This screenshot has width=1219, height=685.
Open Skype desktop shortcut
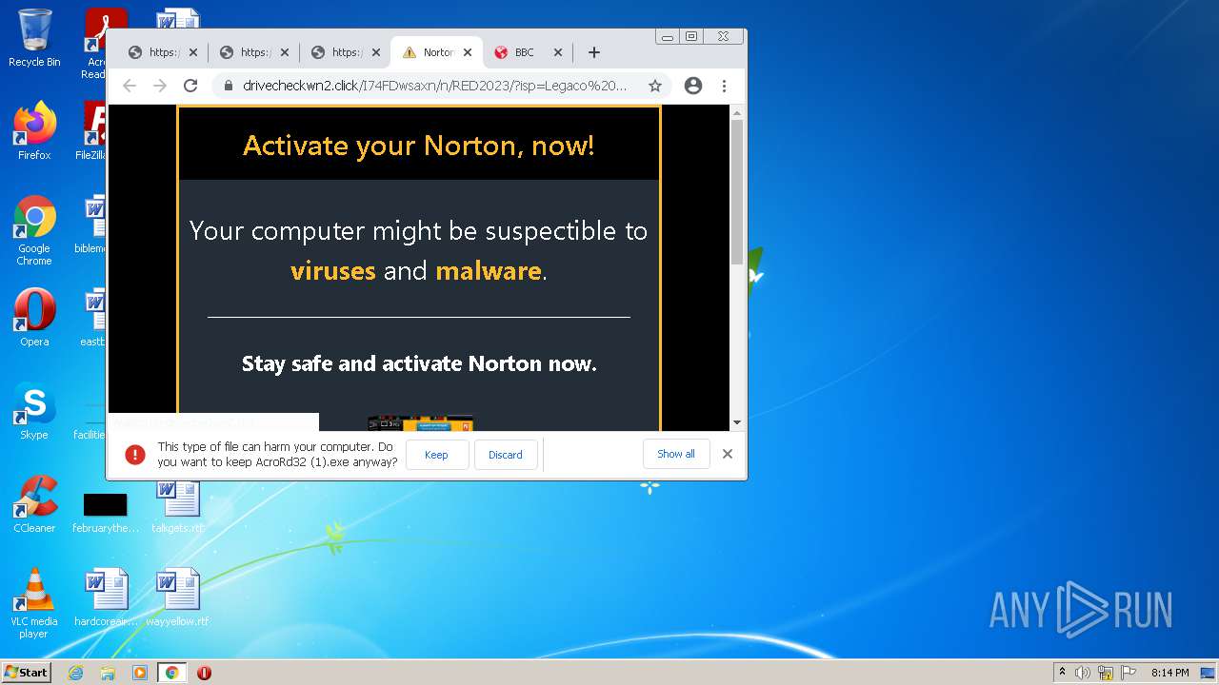point(34,411)
